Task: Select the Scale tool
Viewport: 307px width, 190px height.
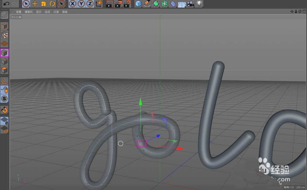Action: [44, 4]
